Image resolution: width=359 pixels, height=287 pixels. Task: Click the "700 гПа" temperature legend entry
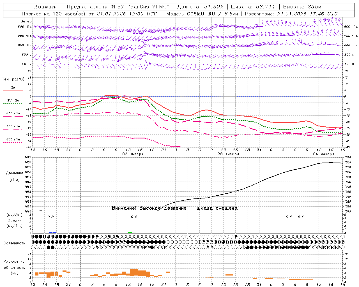(13, 126)
